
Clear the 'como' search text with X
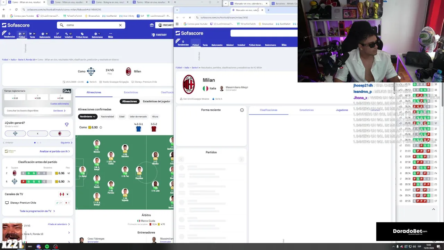tap(120, 25)
